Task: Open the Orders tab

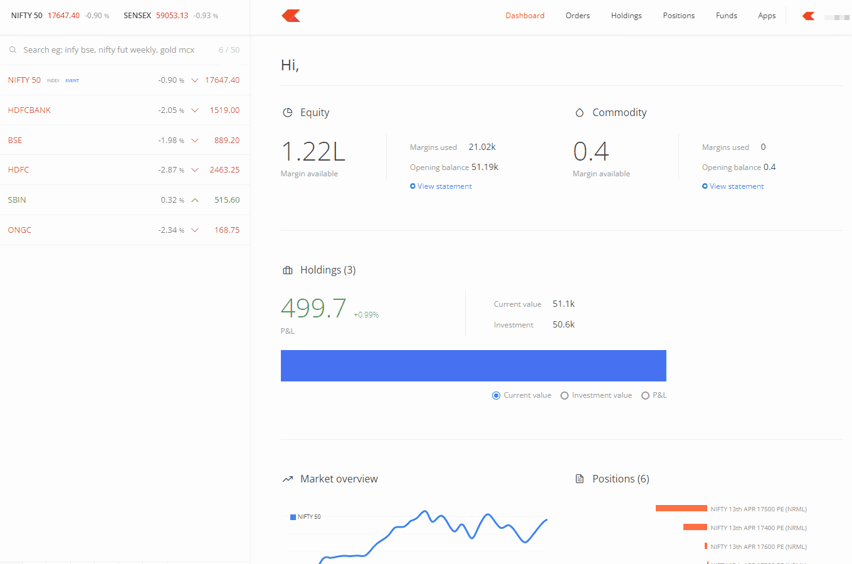Action: 577,16
